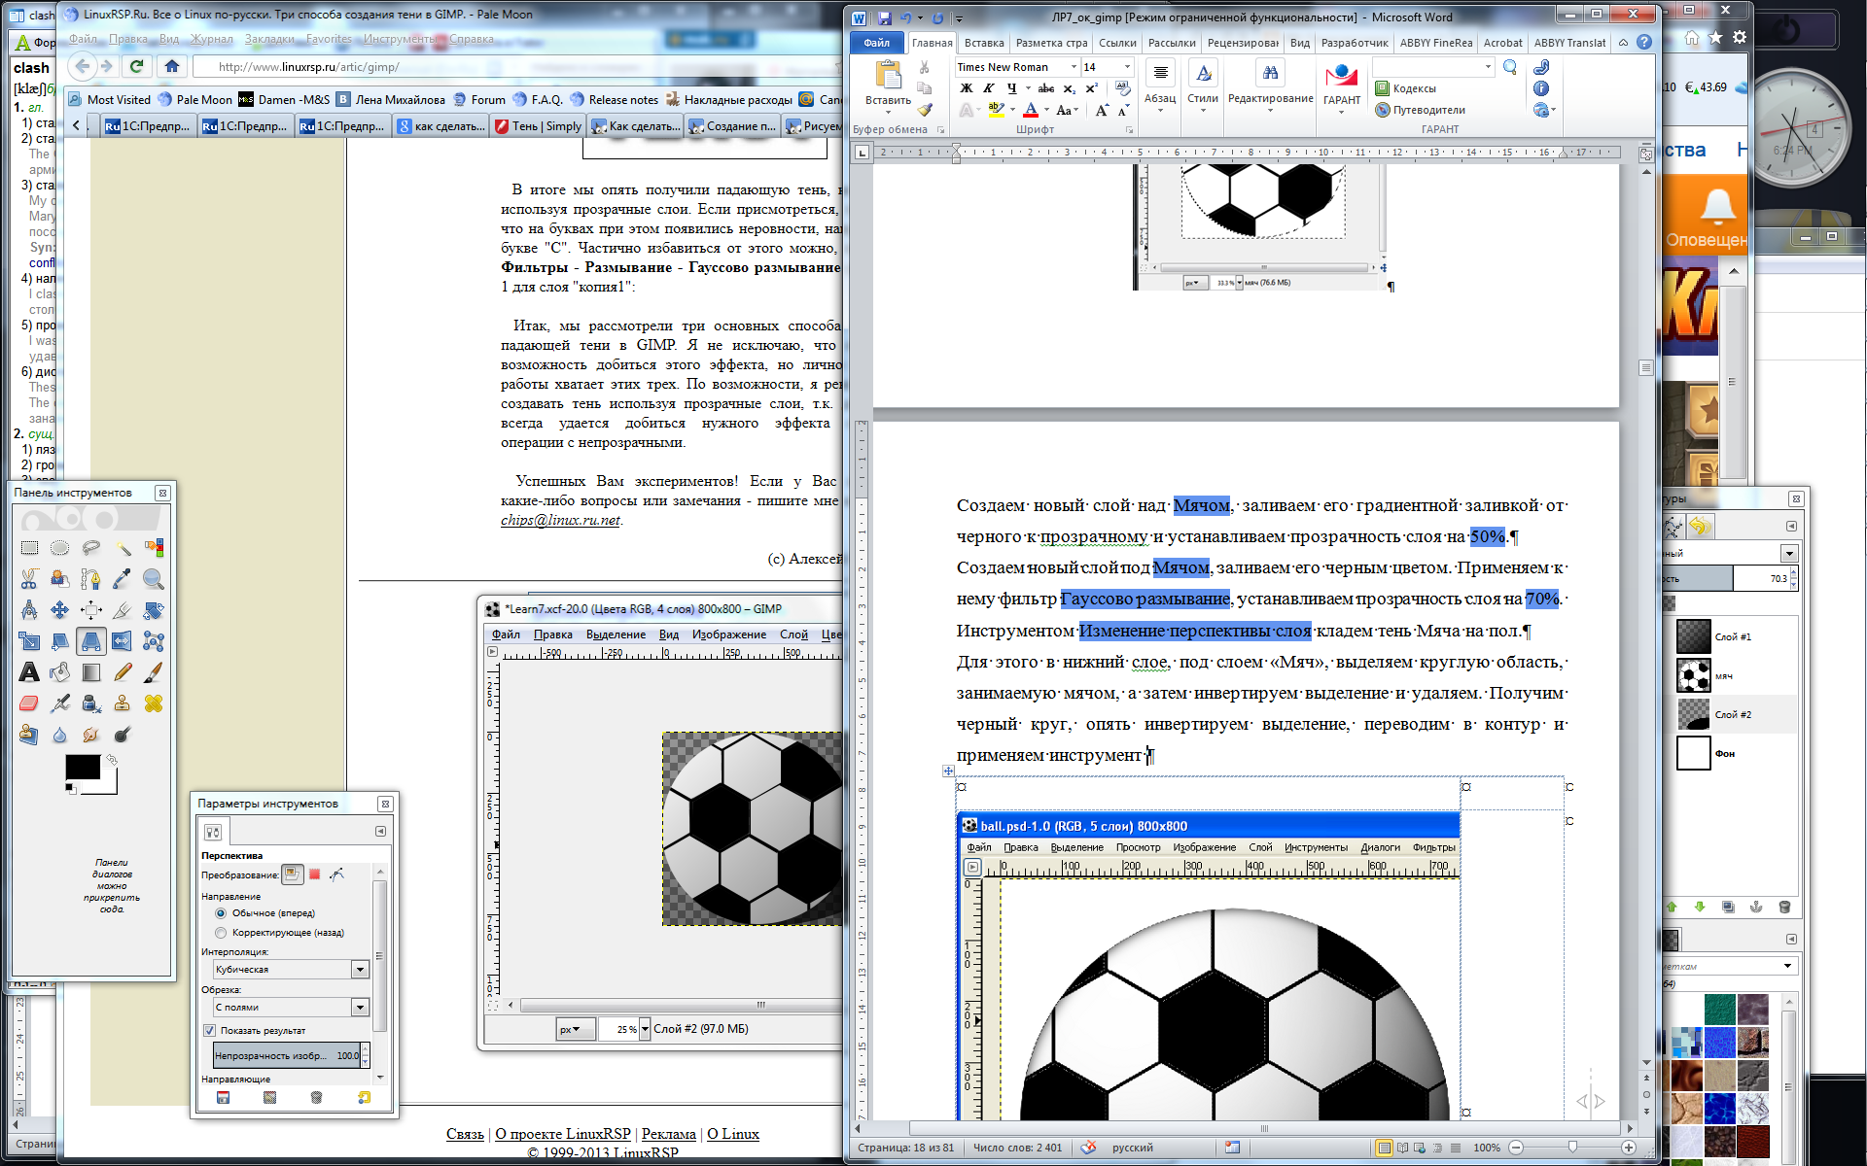Select the Ellipse Select tool in GIMP toolbox
Image resolution: width=1867 pixels, height=1166 pixels.
(x=60, y=548)
